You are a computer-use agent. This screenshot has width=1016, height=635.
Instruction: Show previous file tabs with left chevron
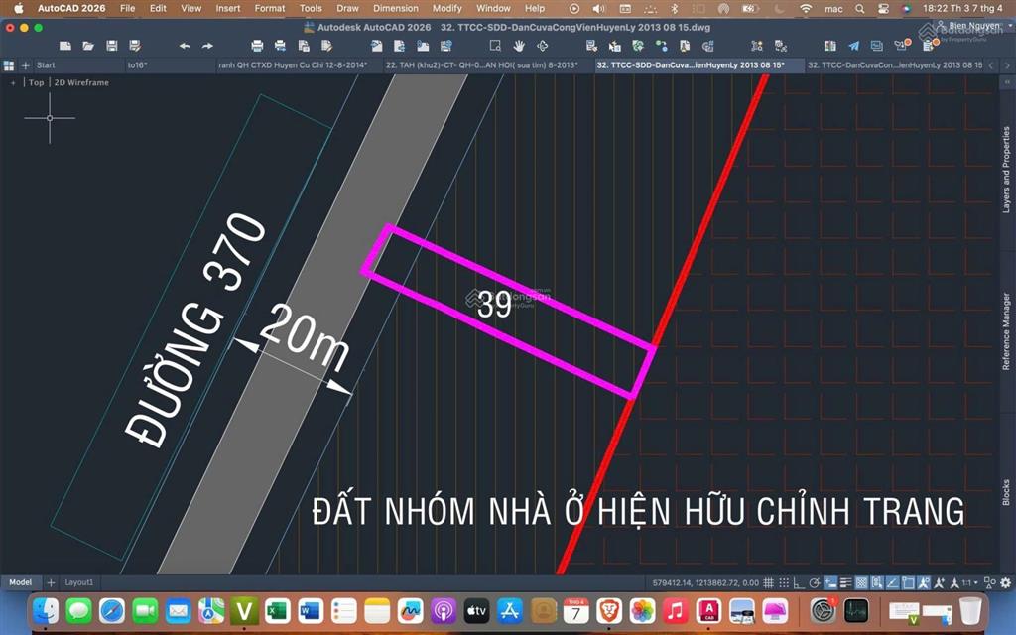(x=991, y=65)
